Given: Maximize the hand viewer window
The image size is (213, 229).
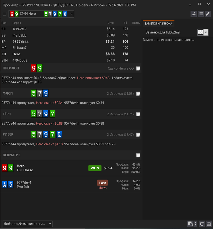Looking at the screenshot, I should pyautogui.click(x=199, y=4).
